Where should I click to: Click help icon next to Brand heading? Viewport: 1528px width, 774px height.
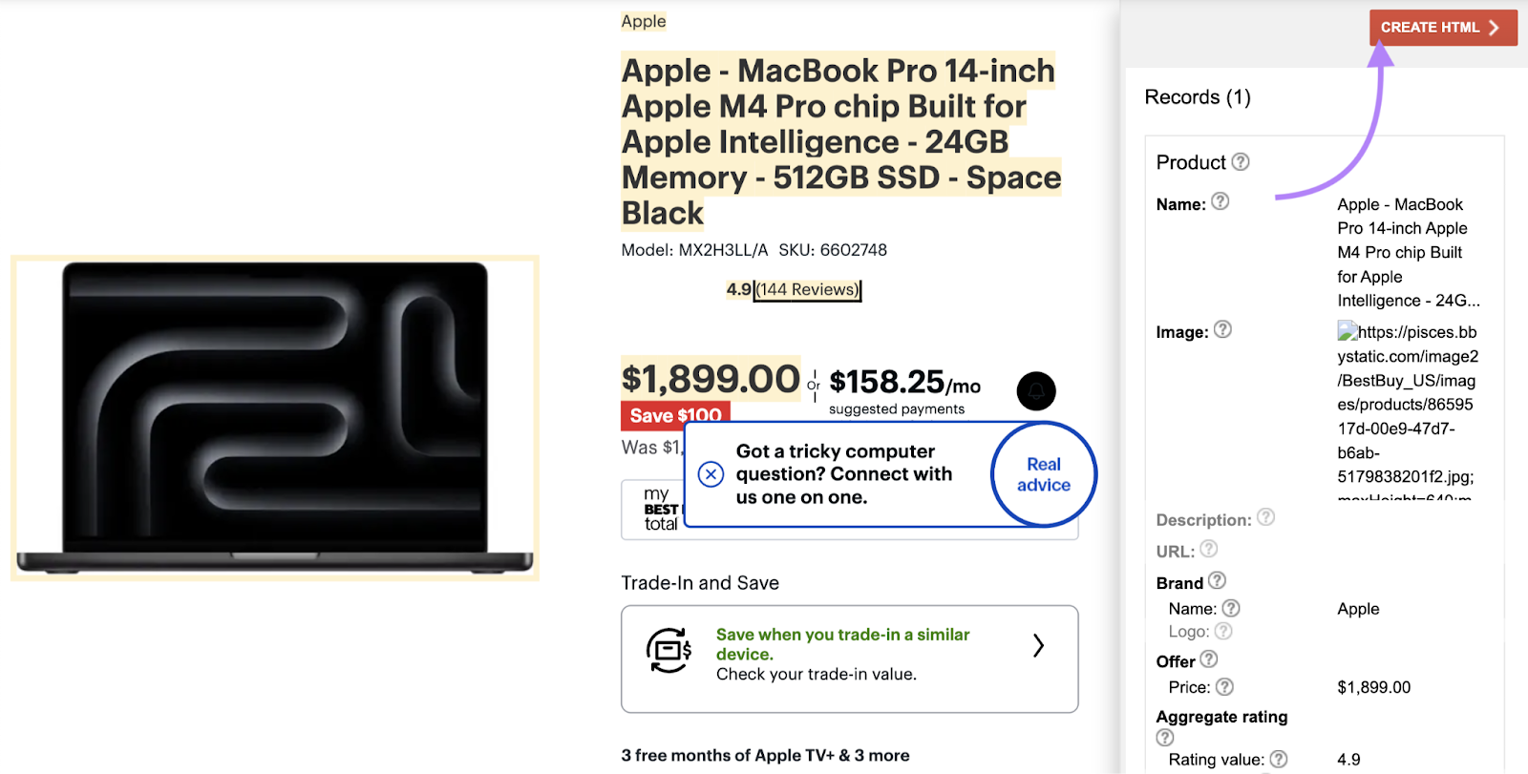tap(1217, 580)
